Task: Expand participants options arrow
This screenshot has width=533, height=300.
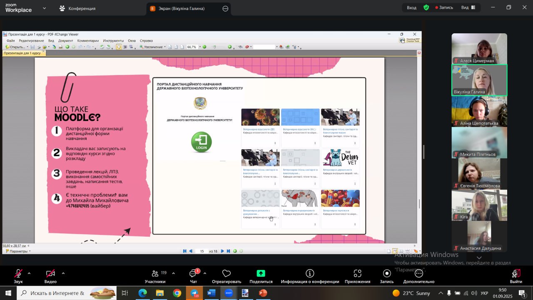Action: 173,273
